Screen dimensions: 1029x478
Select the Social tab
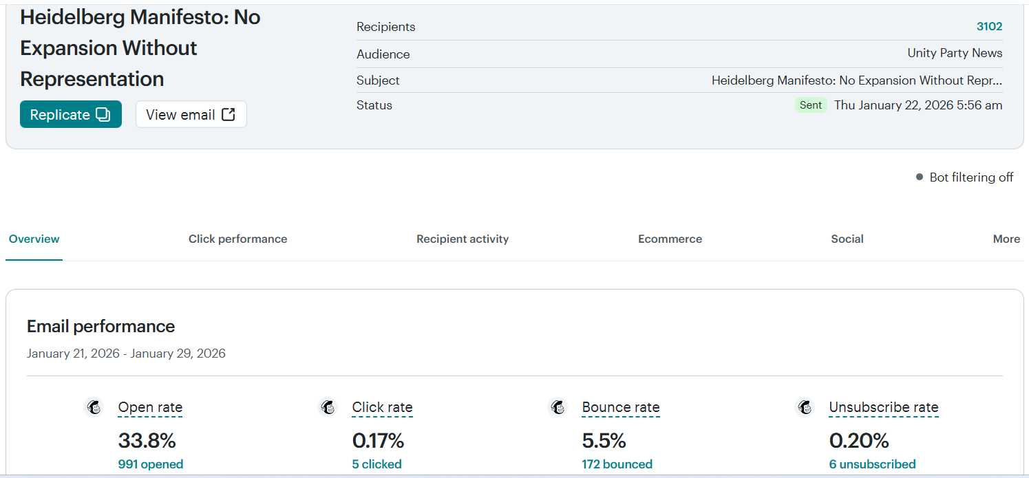pyautogui.click(x=847, y=239)
